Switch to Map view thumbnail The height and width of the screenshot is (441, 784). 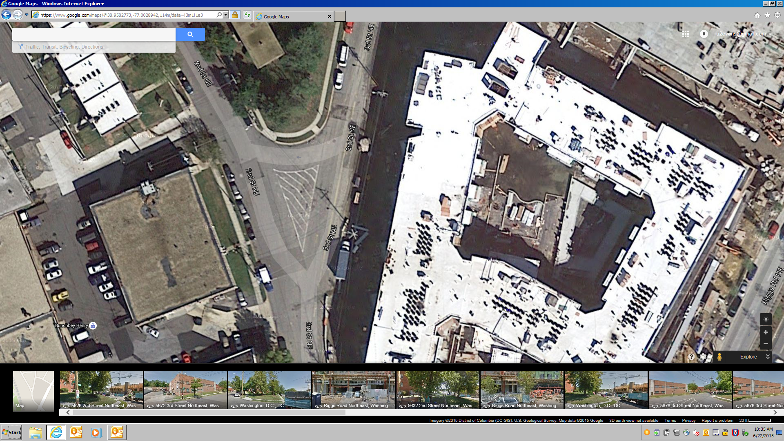coord(33,391)
